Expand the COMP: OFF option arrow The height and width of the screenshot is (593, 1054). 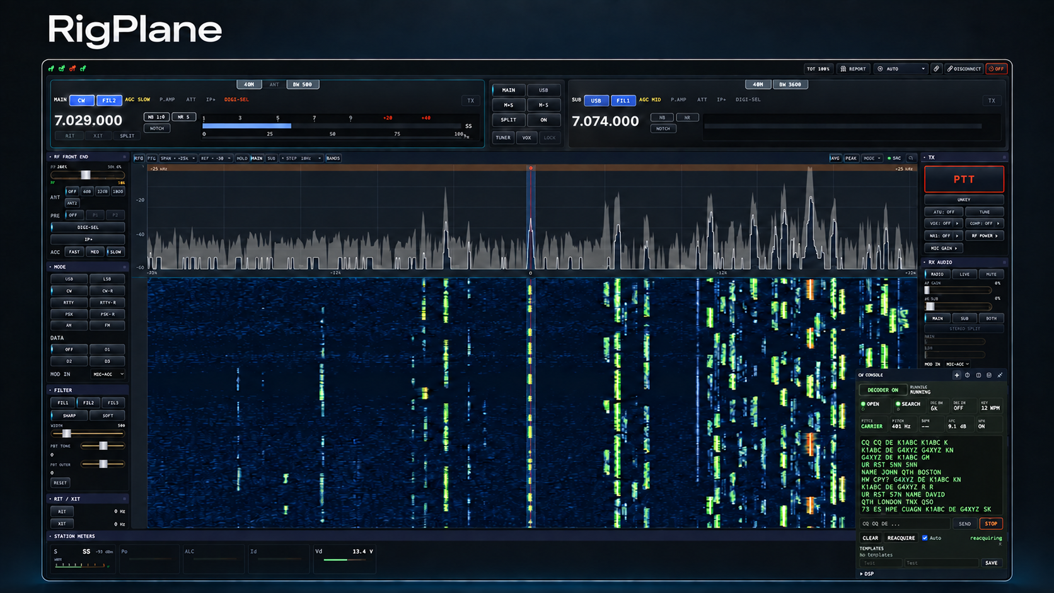pyautogui.click(x=998, y=224)
